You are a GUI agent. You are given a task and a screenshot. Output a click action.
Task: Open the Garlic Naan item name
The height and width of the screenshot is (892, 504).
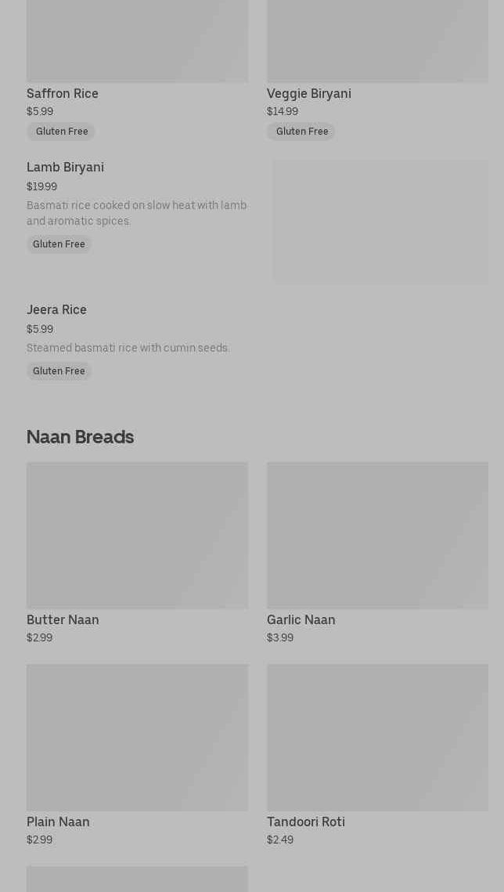coord(301,620)
